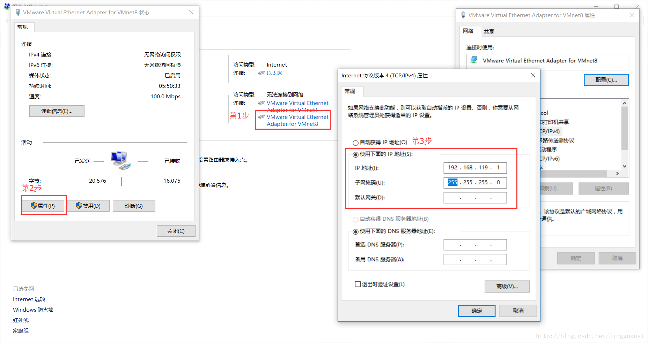Select 路传送器协议 item in protocol list
Screen dimensions: 648x343
[x=557, y=140]
